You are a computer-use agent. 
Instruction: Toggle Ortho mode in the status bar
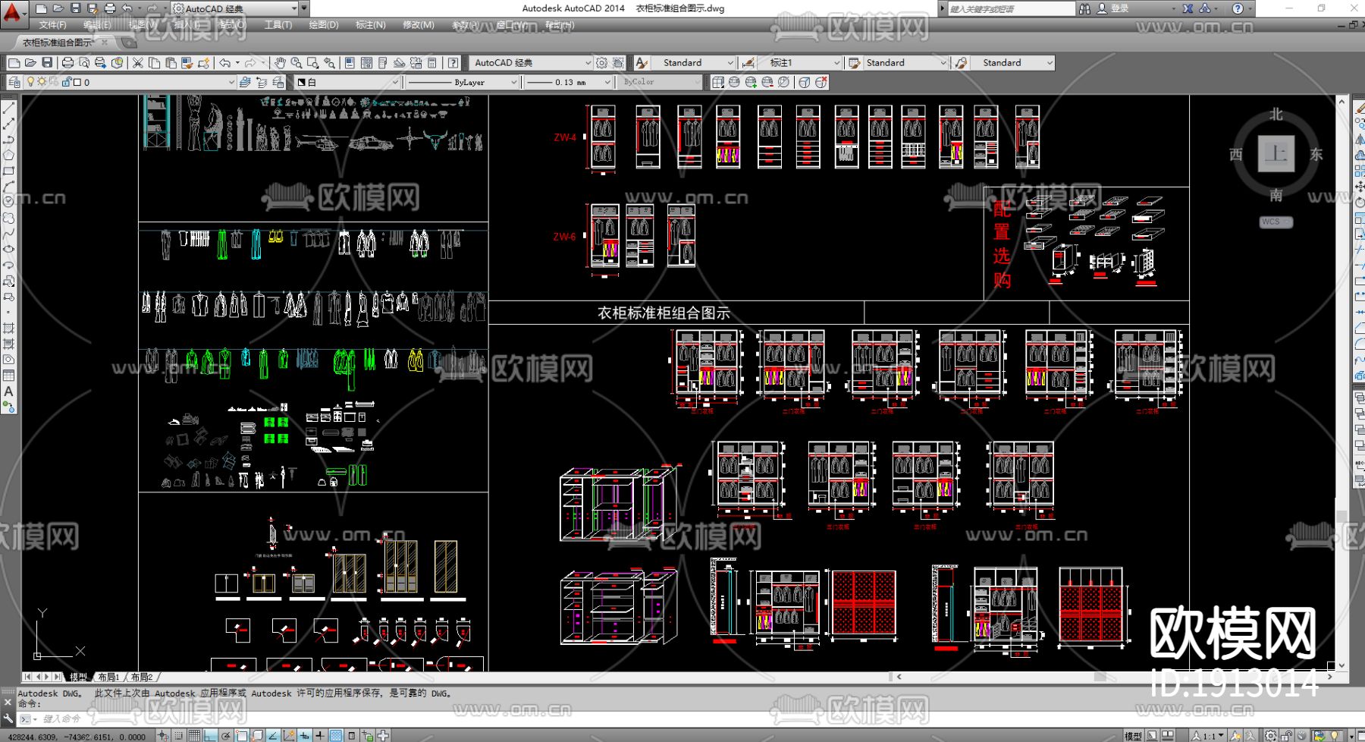(210, 735)
